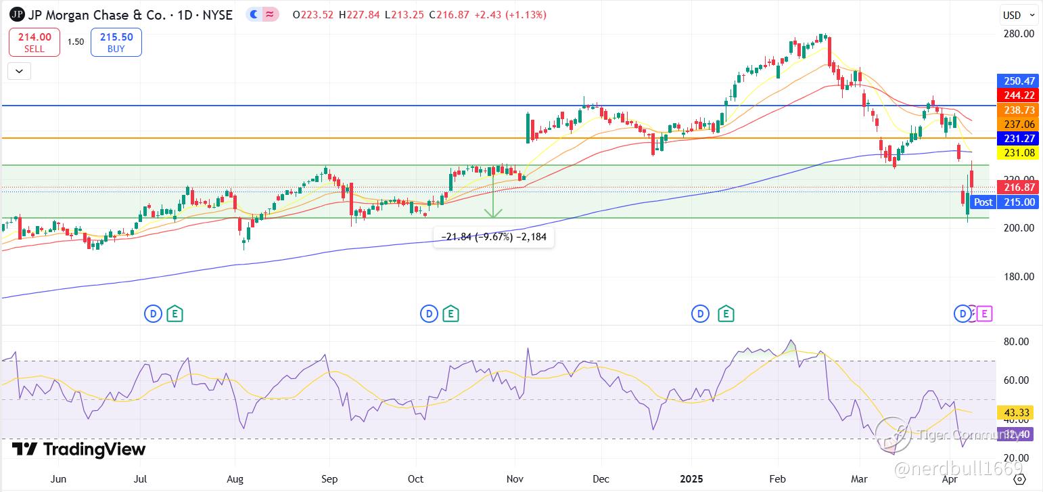Click the earnings E marker near October

pos(450,313)
